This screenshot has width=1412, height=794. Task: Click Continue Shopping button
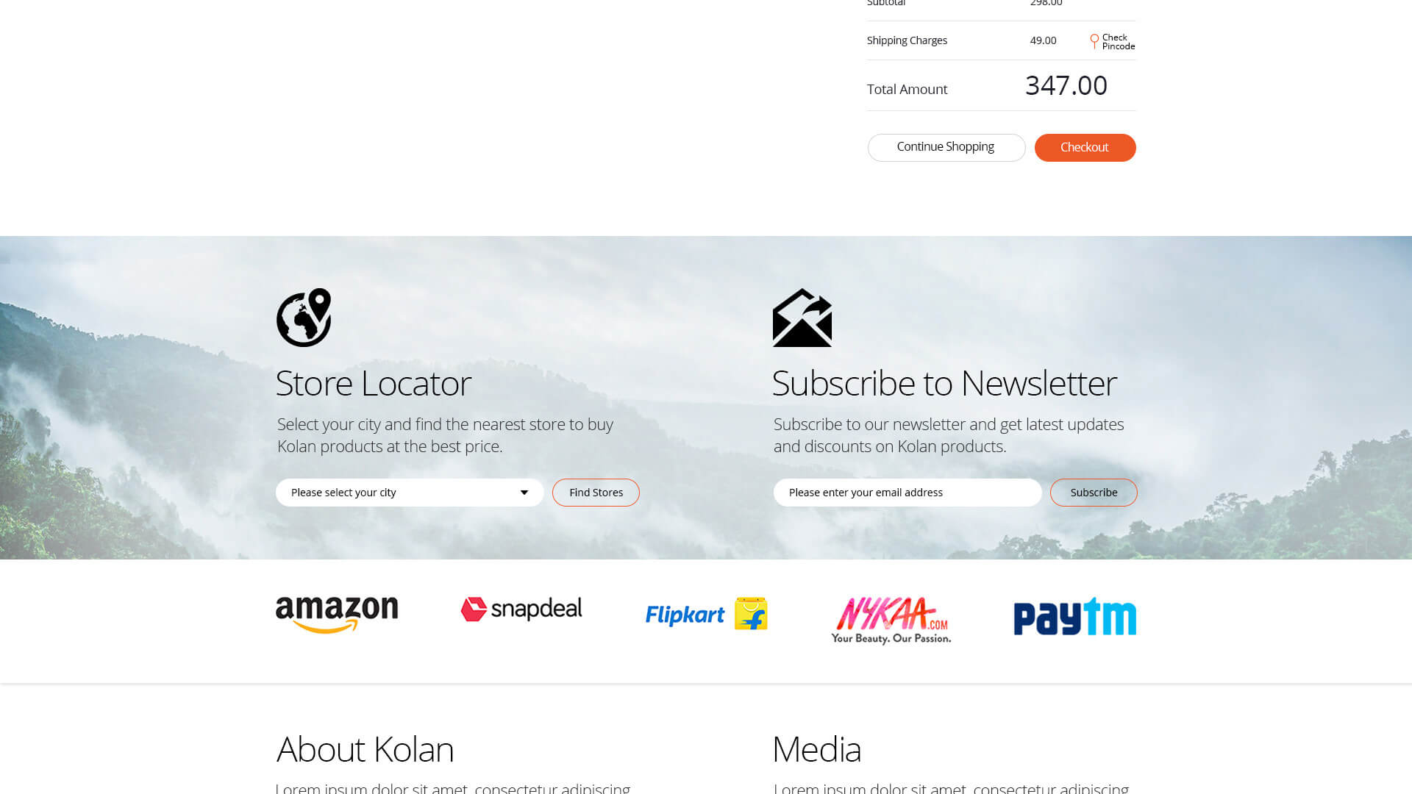click(x=946, y=147)
